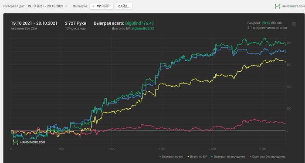Toggle the red Выиграл без шоудауна legend series
The image size is (305, 163).
[x=267, y=156]
